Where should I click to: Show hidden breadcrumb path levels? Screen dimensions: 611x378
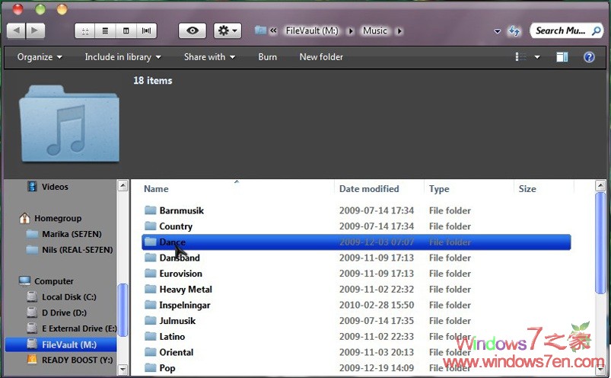[x=274, y=30]
